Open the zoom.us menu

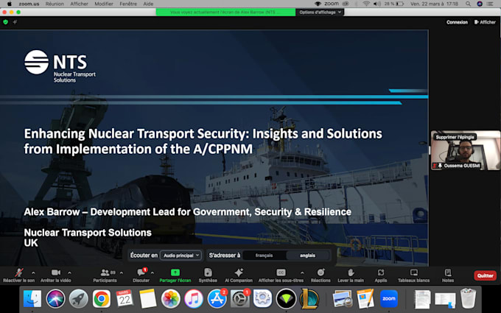(x=29, y=4)
